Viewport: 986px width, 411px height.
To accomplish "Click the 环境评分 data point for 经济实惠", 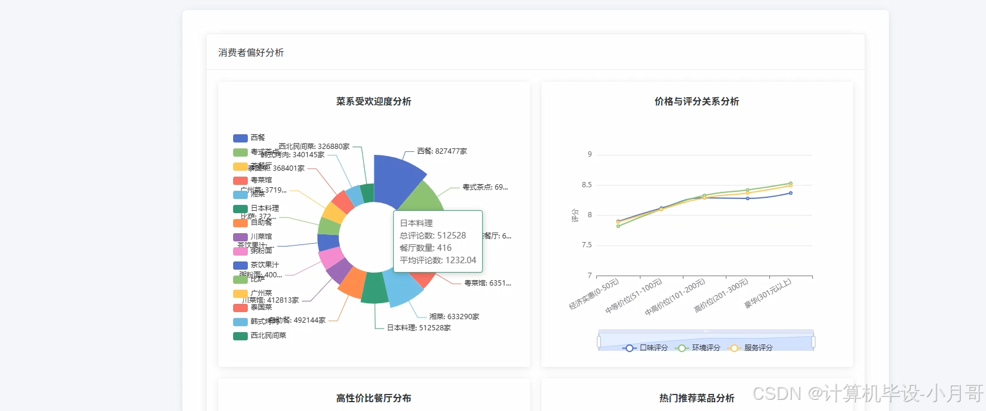I will pos(618,226).
